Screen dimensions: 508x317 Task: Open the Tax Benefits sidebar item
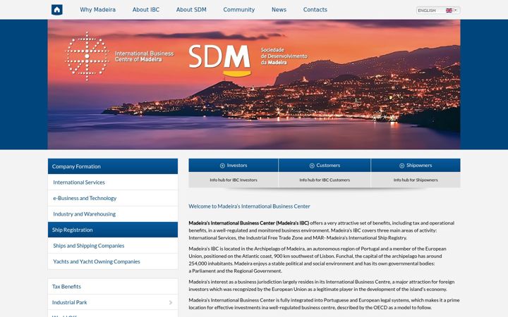point(113,286)
